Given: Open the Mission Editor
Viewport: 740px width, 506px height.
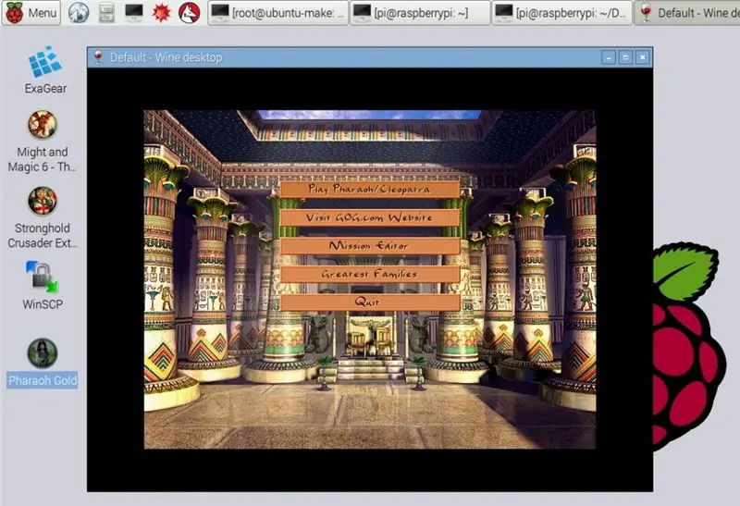Looking at the screenshot, I should coord(369,246).
